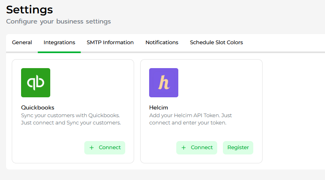The image size is (325, 180).
Task: Click the Quickbooks card title text
Action: pyautogui.click(x=38, y=108)
